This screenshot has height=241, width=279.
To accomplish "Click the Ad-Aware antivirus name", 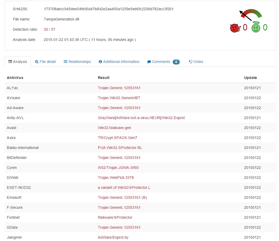I will [x=15, y=108].
